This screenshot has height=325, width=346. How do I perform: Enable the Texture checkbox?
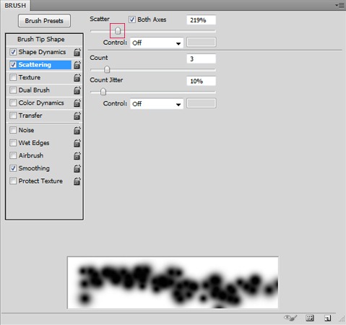(x=13, y=77)
